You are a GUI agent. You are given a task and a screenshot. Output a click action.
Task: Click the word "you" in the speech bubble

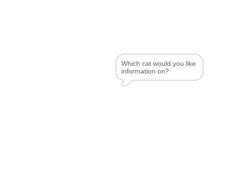[x=178, y=64]
